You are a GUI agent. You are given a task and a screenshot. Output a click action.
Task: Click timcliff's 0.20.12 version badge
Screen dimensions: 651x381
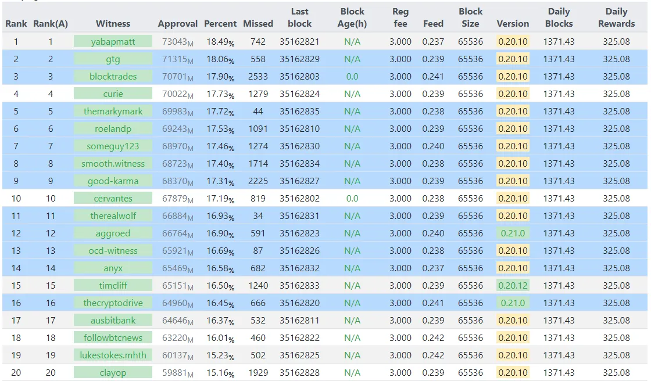513,286
